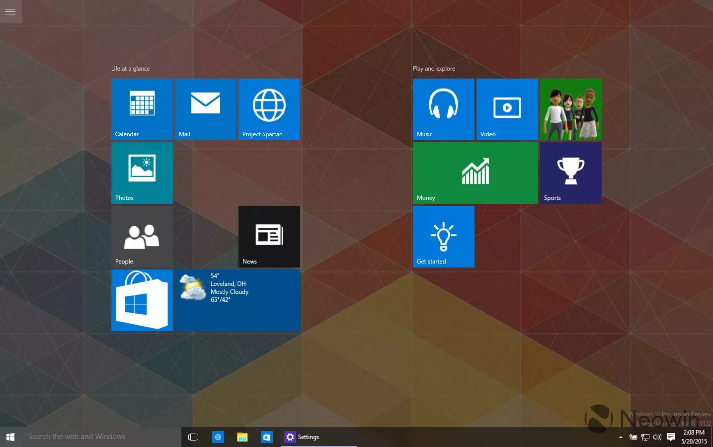Click the Start button
Viewport: 713px width, 447px height.
click(x=10, y=437)
